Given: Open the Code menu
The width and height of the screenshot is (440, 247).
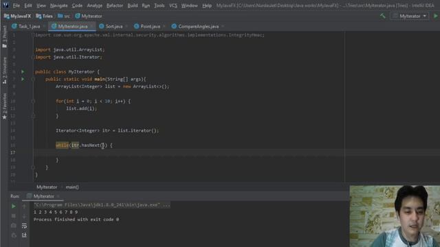Looking at the screenshot, I should coord(77,5).
